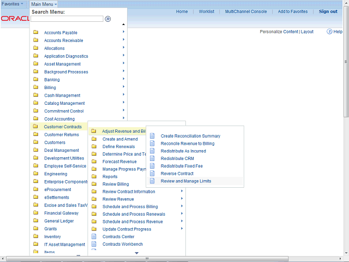Expand the Schedule and Process Billing arrow
Viewport: 349px width, 262px height.
[182, 206]
